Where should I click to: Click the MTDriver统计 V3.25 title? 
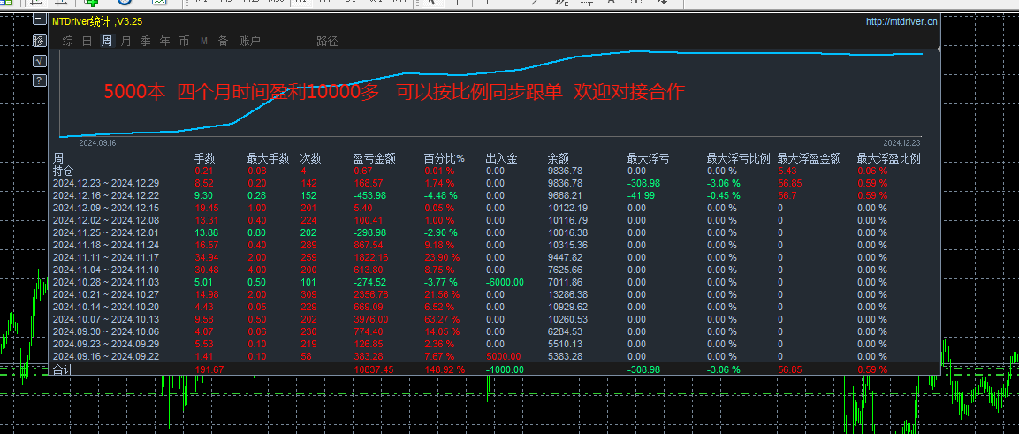[x=97, y=21]
